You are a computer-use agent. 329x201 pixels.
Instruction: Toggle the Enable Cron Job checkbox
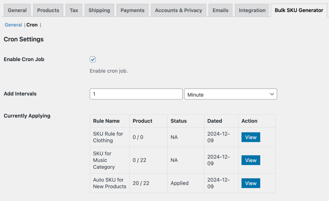click(x=93, y=59)
